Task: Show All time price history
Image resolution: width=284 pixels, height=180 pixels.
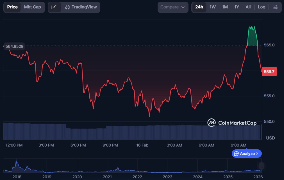Action: [248, 7]
